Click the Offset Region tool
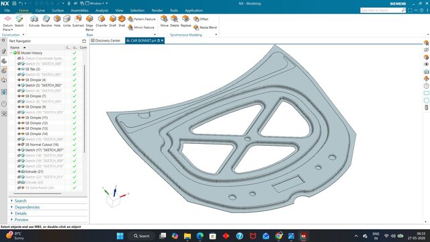This screenshot has width=430, height=242. pyautogui.click(x=201, y=19)
